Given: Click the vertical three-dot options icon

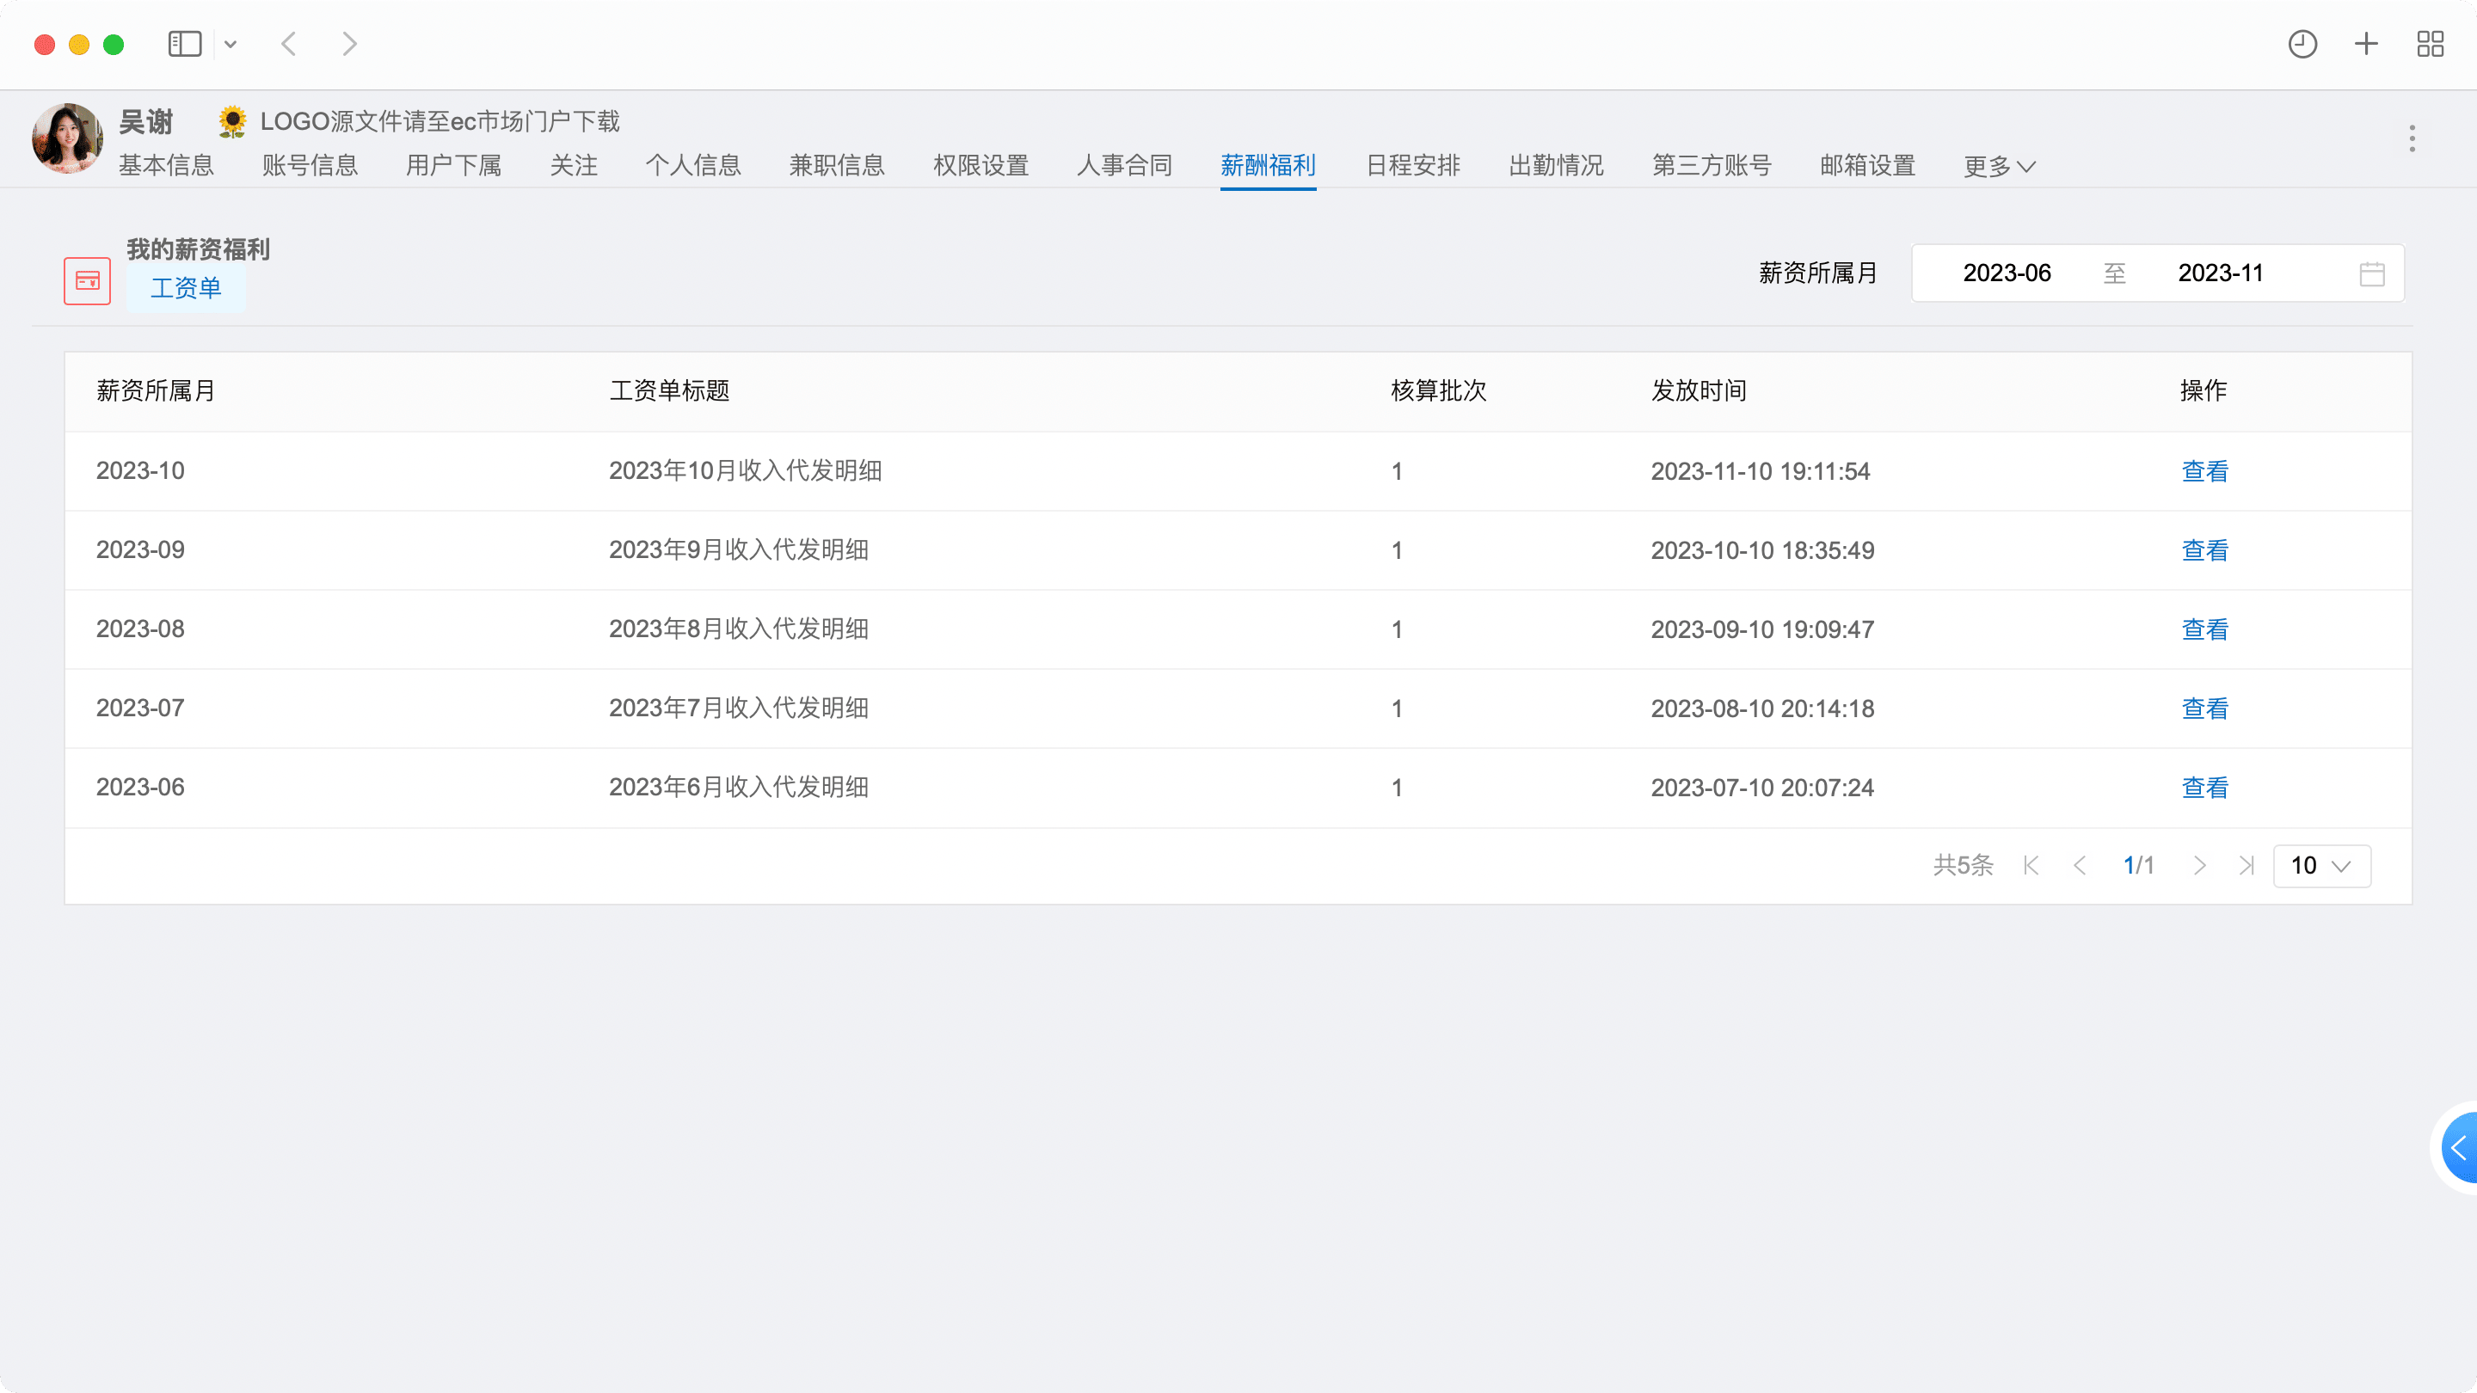Looking at the screenshot, I should click(x=2412, y=138).
